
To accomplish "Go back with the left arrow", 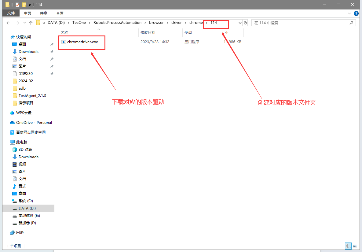I will pyautogui.click(x=8, y=23).
